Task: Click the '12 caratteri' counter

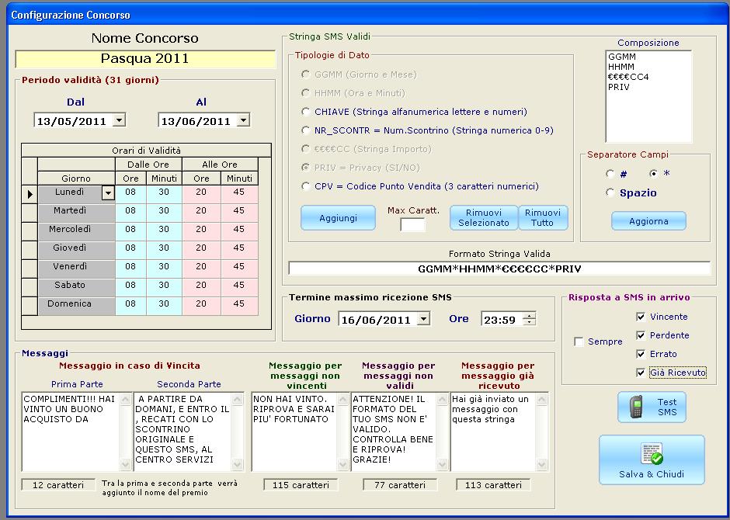Action: click(59, 485)
